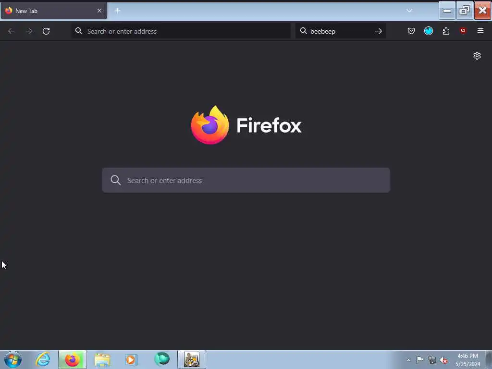Open a new tab with plus button
Image resolution: width=492 pixels, height=369 pixels.
[x=118, y=11]
